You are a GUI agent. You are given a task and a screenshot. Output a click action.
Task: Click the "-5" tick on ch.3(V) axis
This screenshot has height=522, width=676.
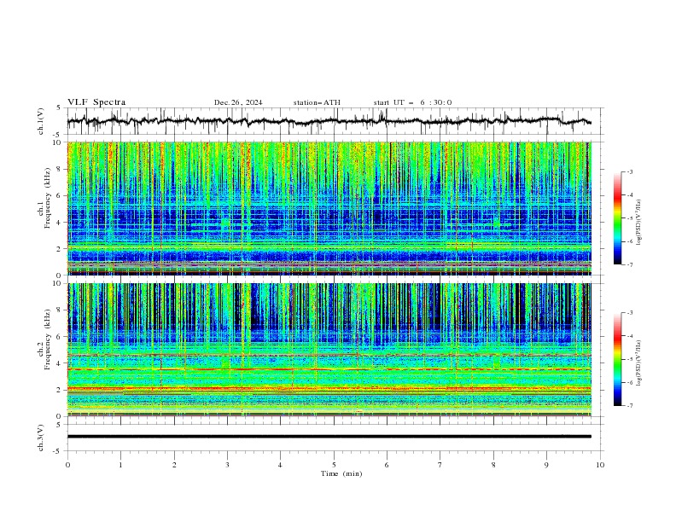coord(58,451)
